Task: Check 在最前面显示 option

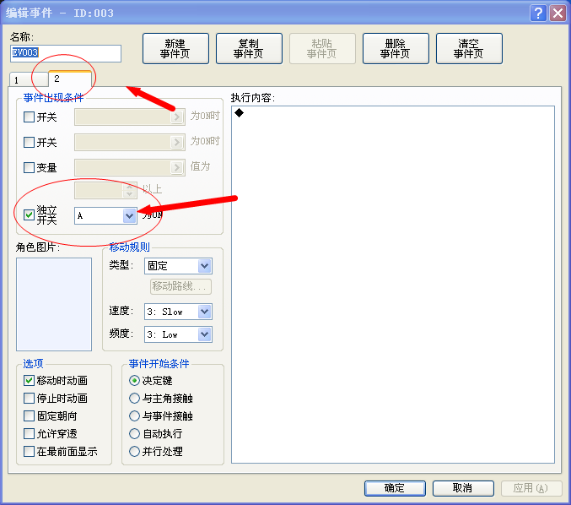Action: pos(29,452)
